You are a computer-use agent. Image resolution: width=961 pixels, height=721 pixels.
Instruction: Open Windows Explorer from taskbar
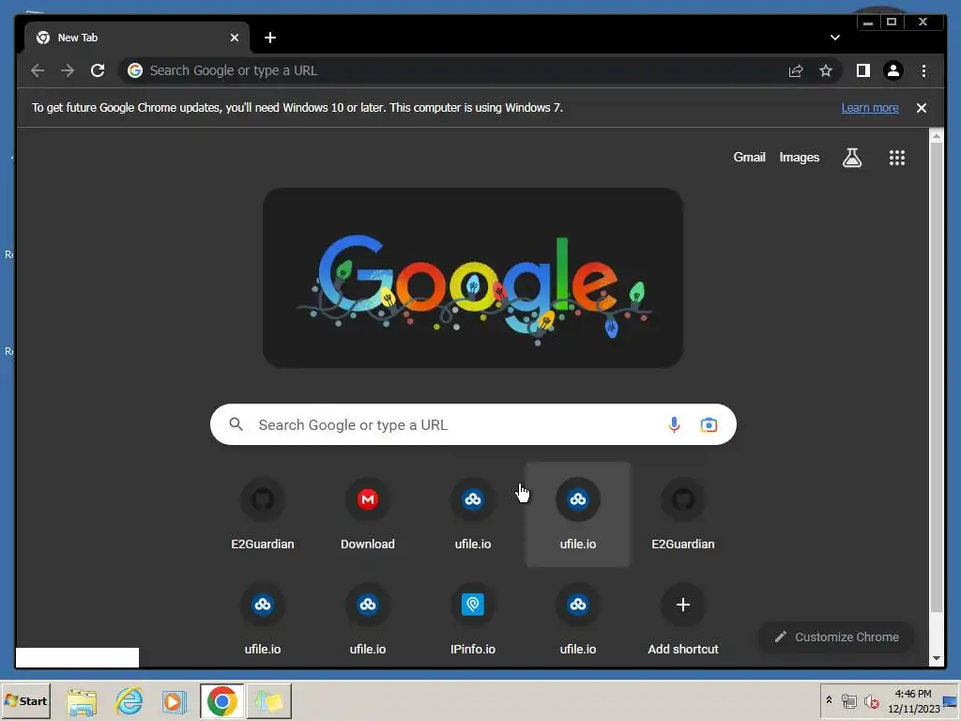[x=82, y=701]
